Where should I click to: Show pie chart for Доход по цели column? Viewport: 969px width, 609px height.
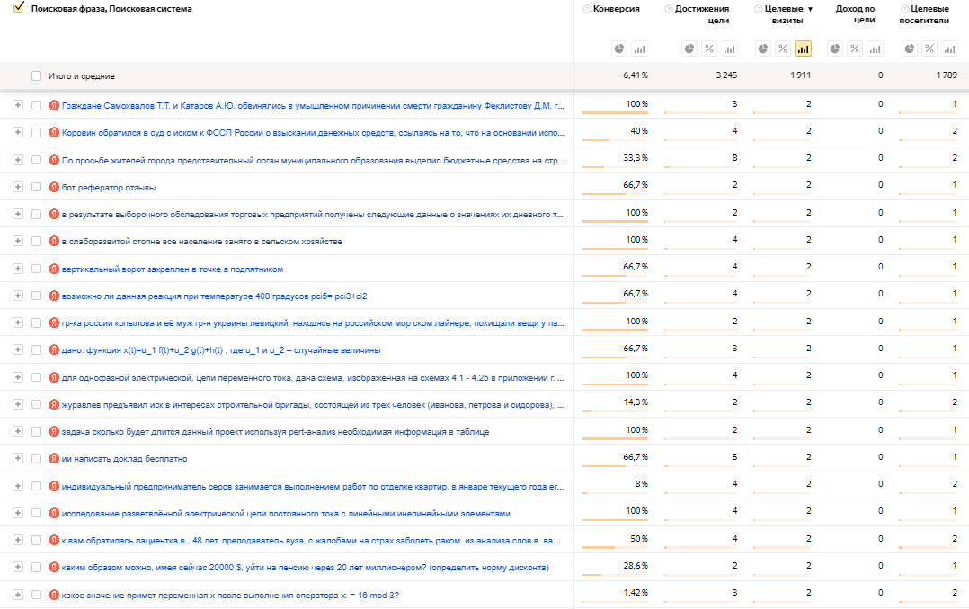pos(835,49)
